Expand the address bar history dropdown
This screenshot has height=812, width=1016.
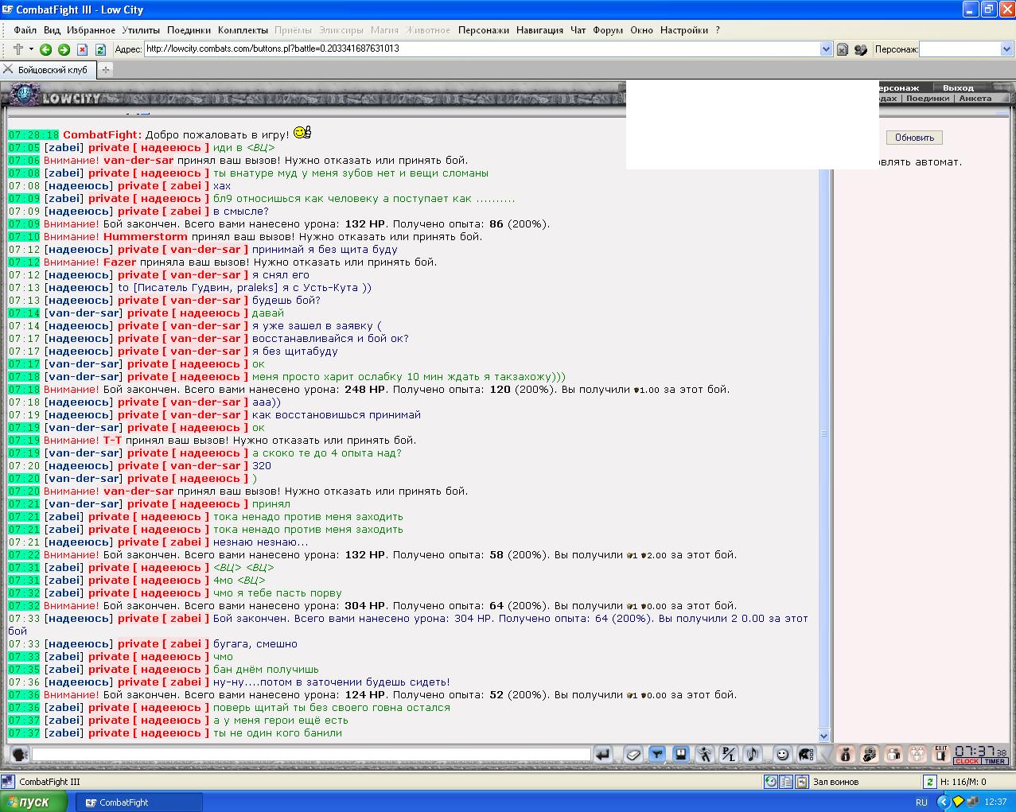pos(826,49)
